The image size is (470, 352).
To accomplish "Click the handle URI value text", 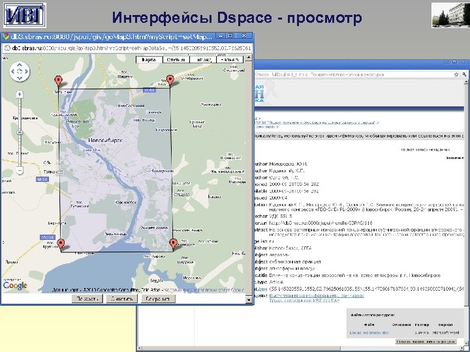I will coord(321,223).
